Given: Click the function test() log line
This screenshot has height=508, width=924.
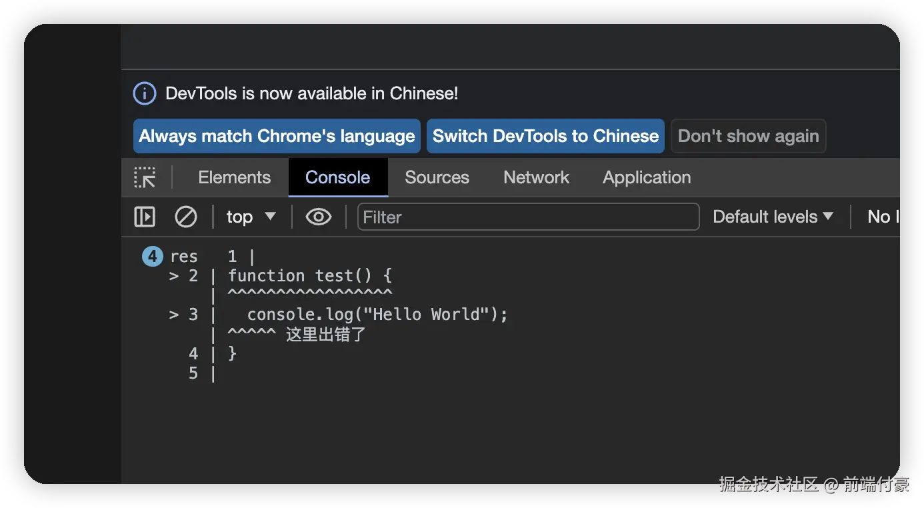Looking at the screenshot, I should (x=310, y=276).
